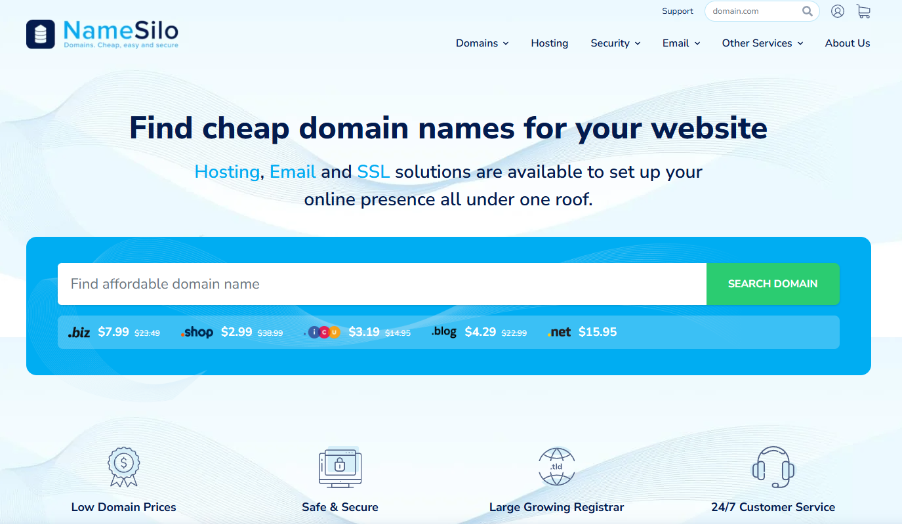Open the user account icon
The width and height of the screenshot is (902, 532).
coord(837,11)
